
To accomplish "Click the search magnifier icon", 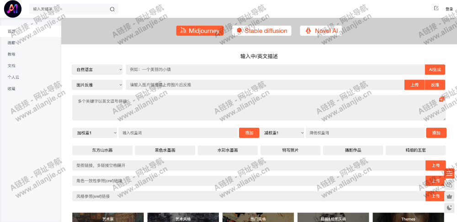I will (x=112, y=9).
